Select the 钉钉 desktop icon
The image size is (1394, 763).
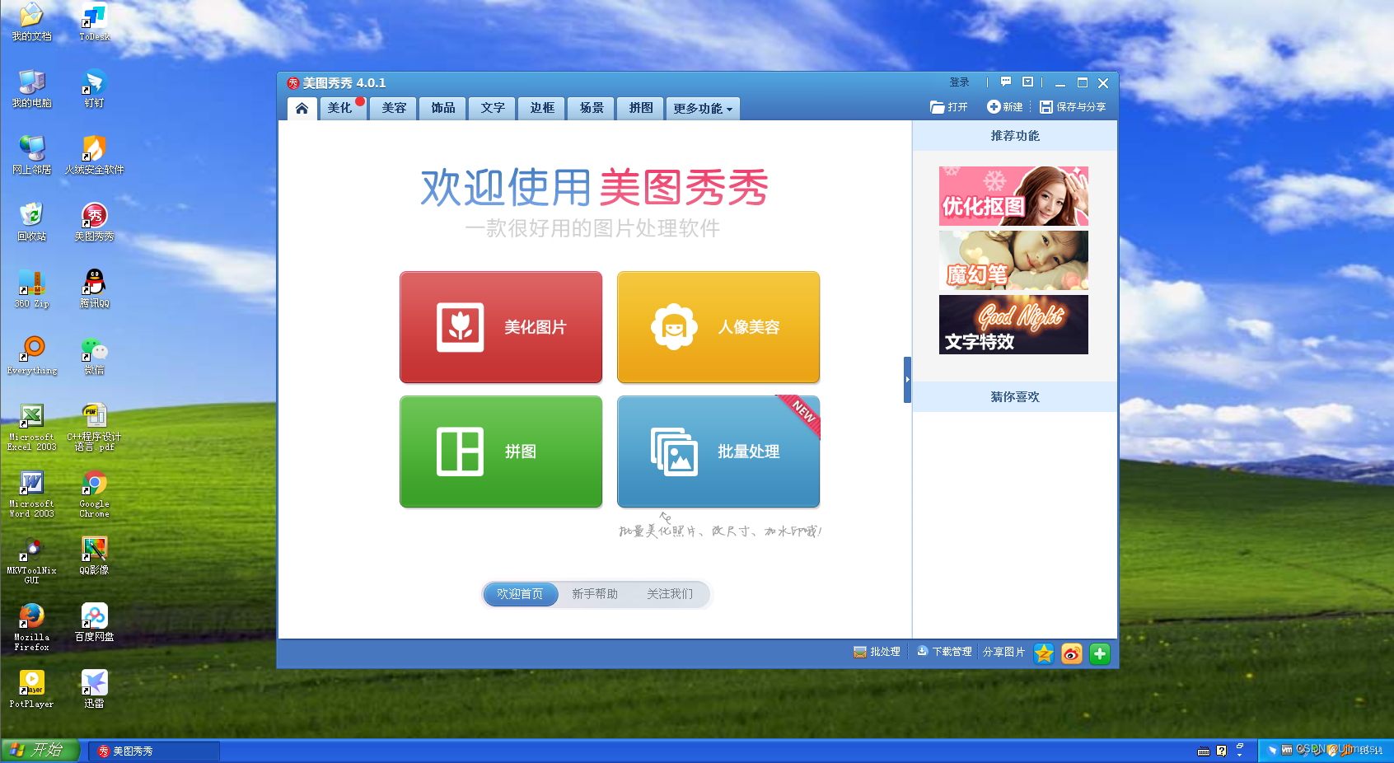(x=94, y=88)
